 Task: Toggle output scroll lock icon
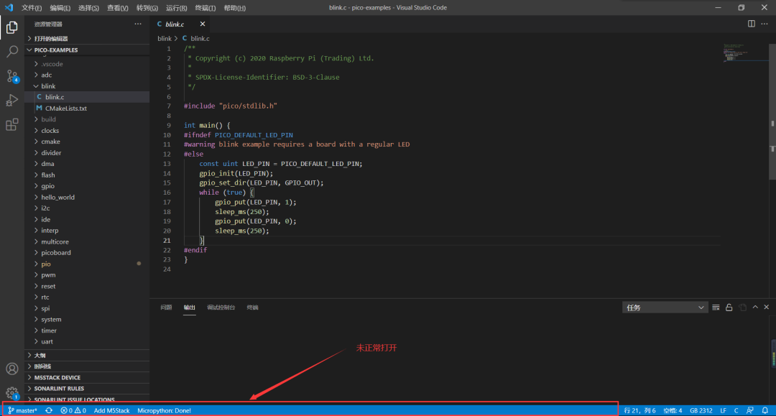pyautogui.click(x=729, y=308)
